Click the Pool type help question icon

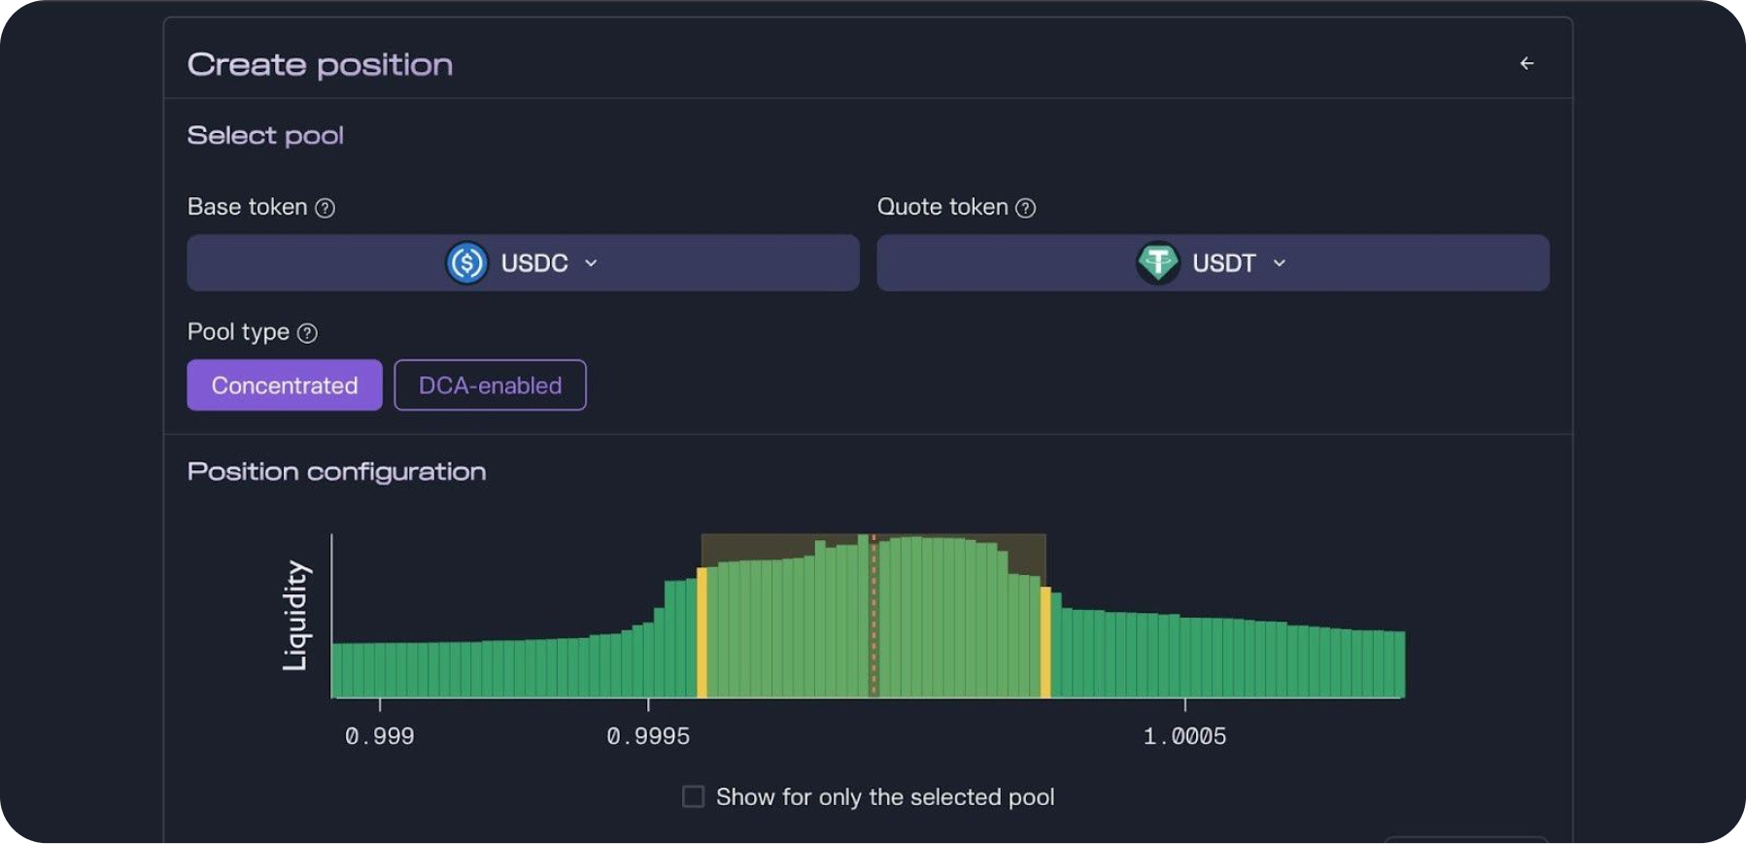tap(307, 333)
